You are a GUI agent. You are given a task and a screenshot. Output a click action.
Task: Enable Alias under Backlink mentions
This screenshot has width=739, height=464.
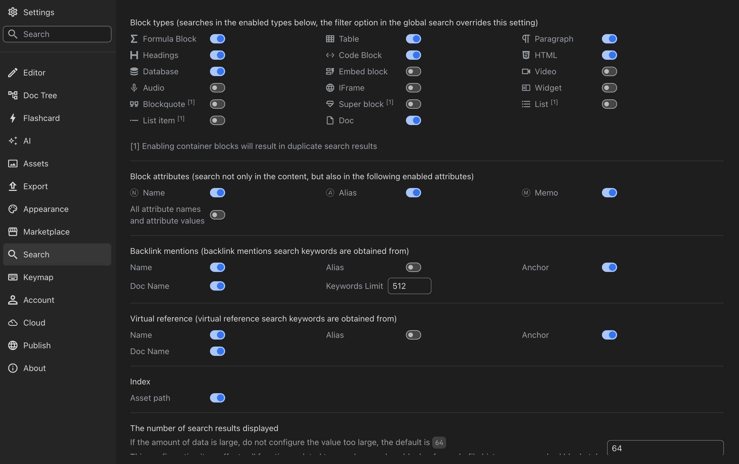click(413, 267)
